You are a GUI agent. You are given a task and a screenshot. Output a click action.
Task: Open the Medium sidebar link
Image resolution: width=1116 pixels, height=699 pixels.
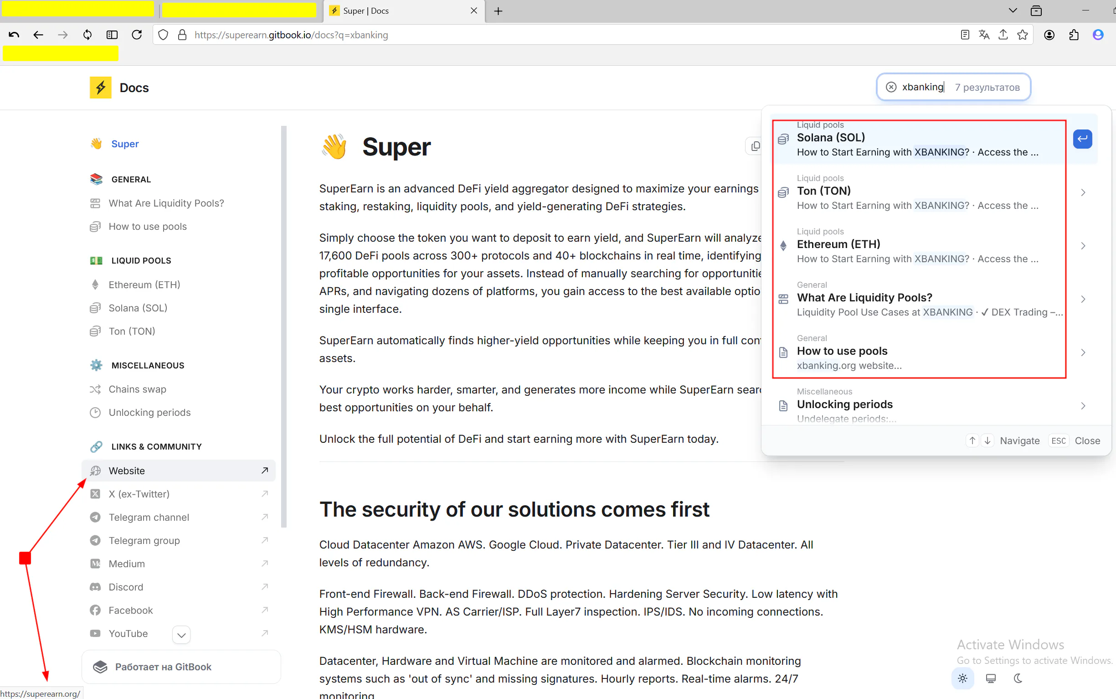178,564
